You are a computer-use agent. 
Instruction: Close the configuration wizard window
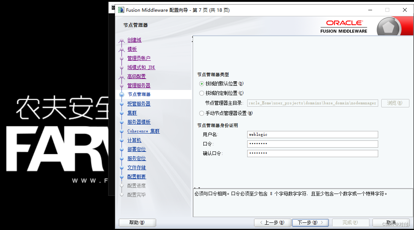point(405,10)
